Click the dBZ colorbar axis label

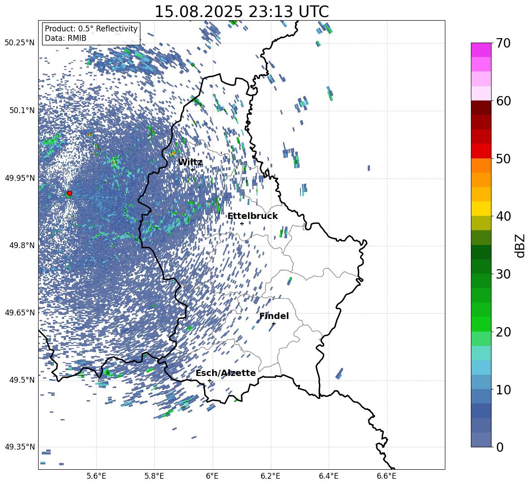click(521, 245)
